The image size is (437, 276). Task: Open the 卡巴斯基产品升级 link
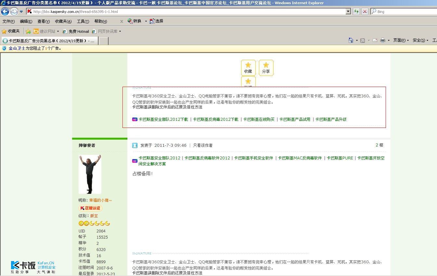[x=331, y=119]
